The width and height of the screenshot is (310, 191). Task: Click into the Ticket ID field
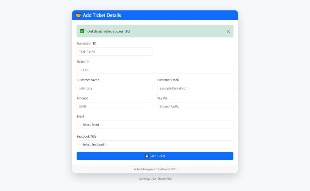point(155,70)
